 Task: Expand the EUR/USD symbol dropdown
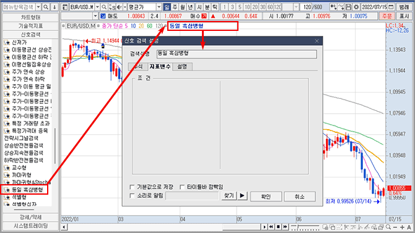click(97, 7)
